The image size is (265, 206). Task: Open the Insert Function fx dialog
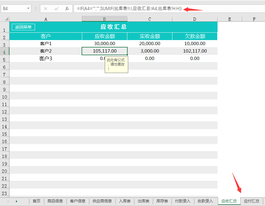click(x=67, y=9)
